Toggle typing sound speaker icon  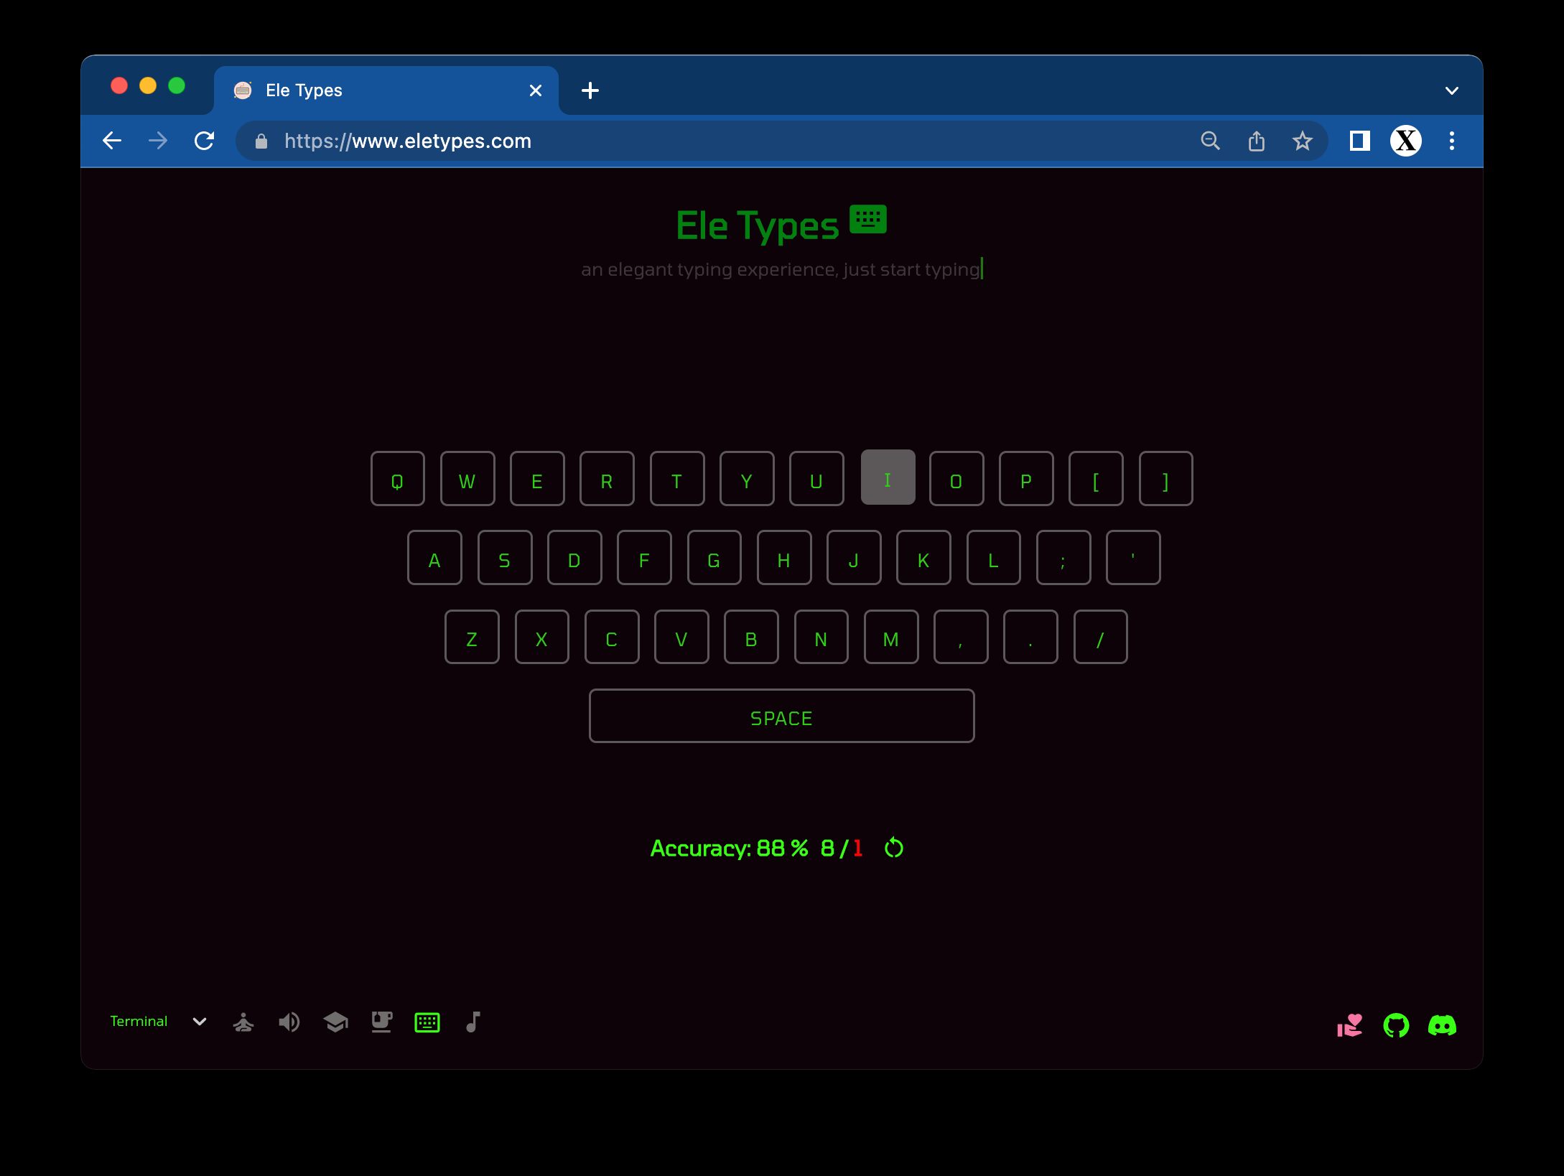click(x=289, y=1022)
